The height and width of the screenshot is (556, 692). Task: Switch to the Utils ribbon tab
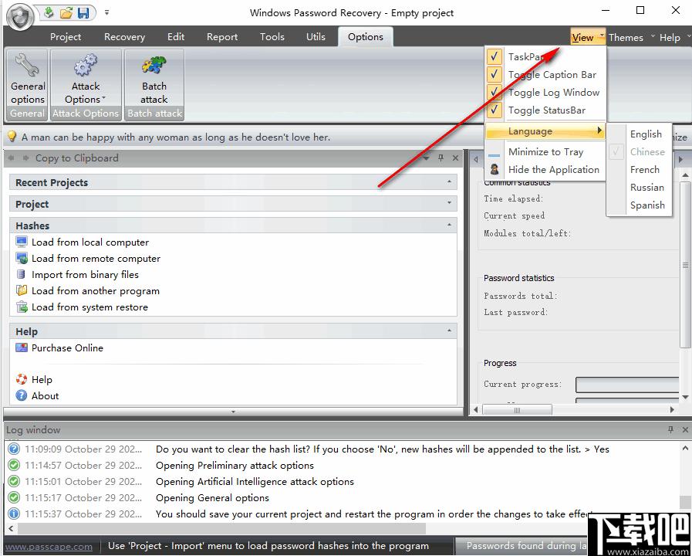[316, 36]
